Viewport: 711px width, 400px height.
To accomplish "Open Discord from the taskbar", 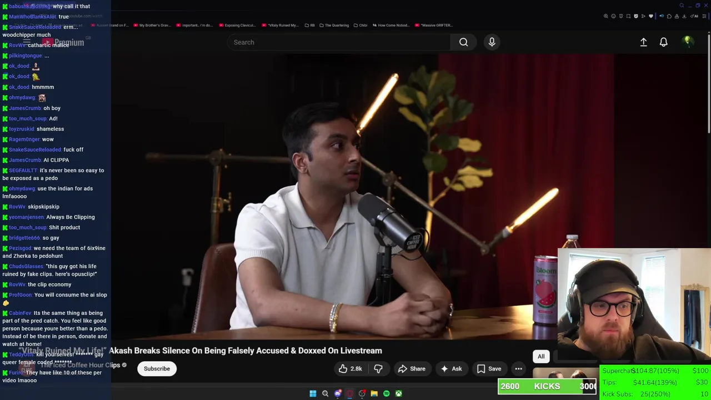I will [338, 393].
